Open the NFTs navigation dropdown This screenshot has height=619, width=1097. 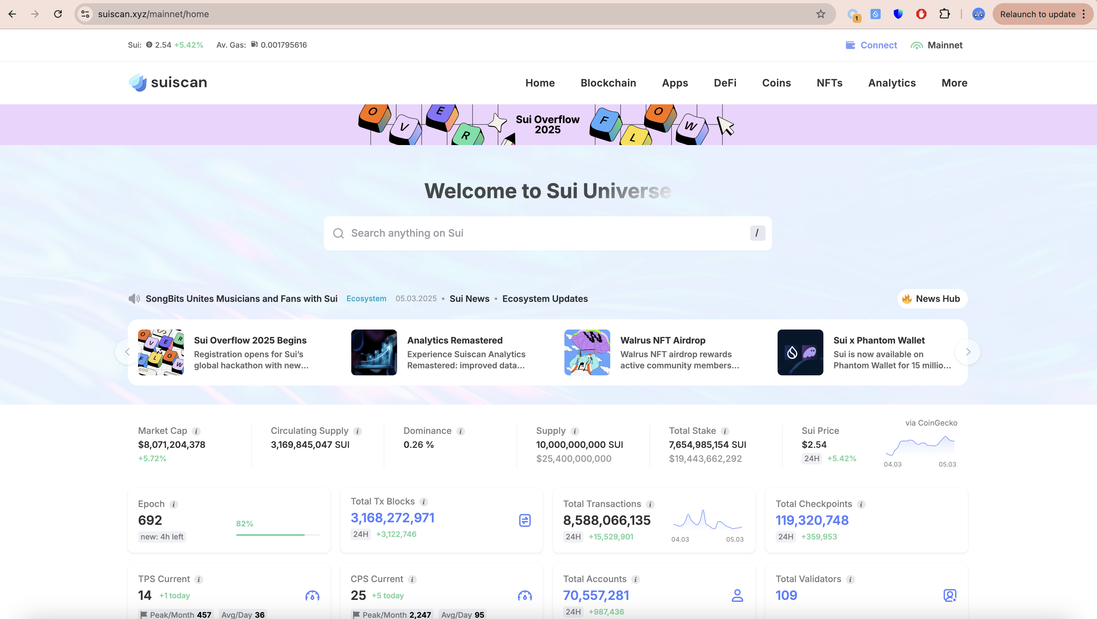[x=829, y=83]
